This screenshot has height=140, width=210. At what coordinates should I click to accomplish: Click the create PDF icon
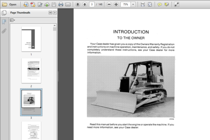[x=33, y=5]
